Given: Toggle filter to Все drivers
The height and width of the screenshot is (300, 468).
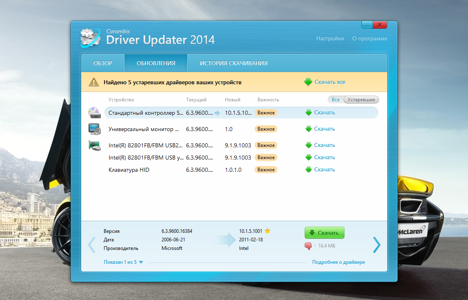Looking at the screenshot, I should point(335,100).
